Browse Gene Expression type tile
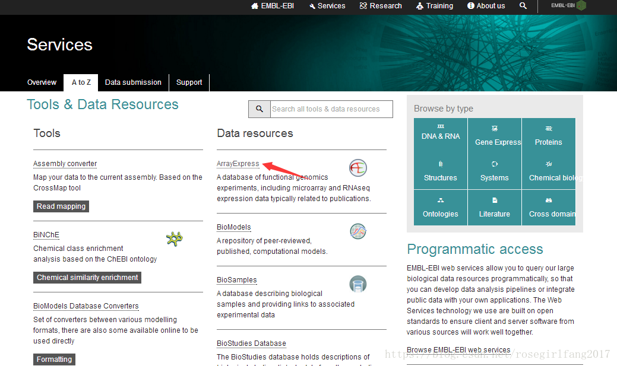 [495, 136]
